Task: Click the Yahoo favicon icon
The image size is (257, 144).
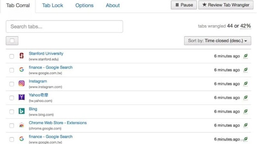Action: [22, 97]
